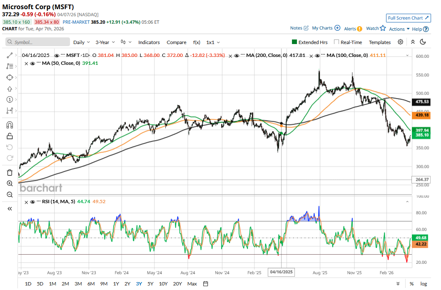Activate the magnet snap tool
Viewport: 441px width, 290px height.
[10, 125]
